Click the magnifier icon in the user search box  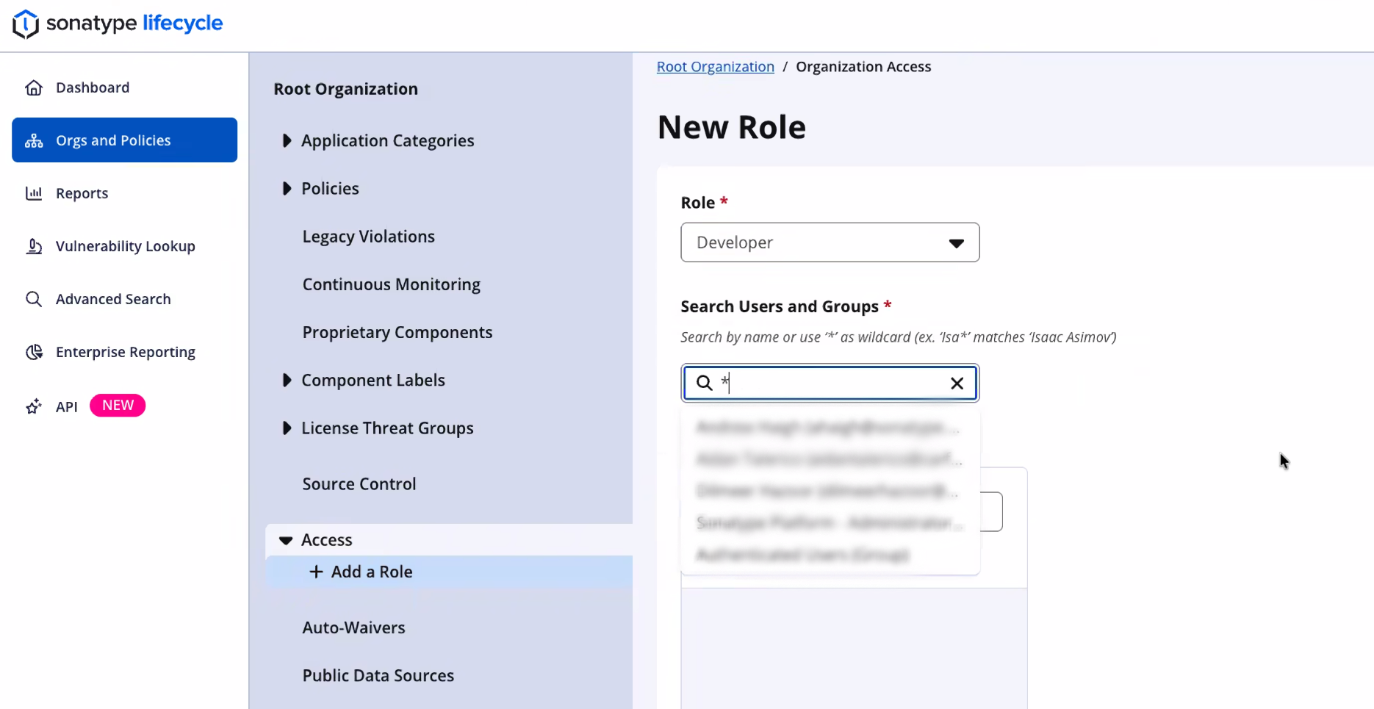pyautogui.click(x=704, y=383)
